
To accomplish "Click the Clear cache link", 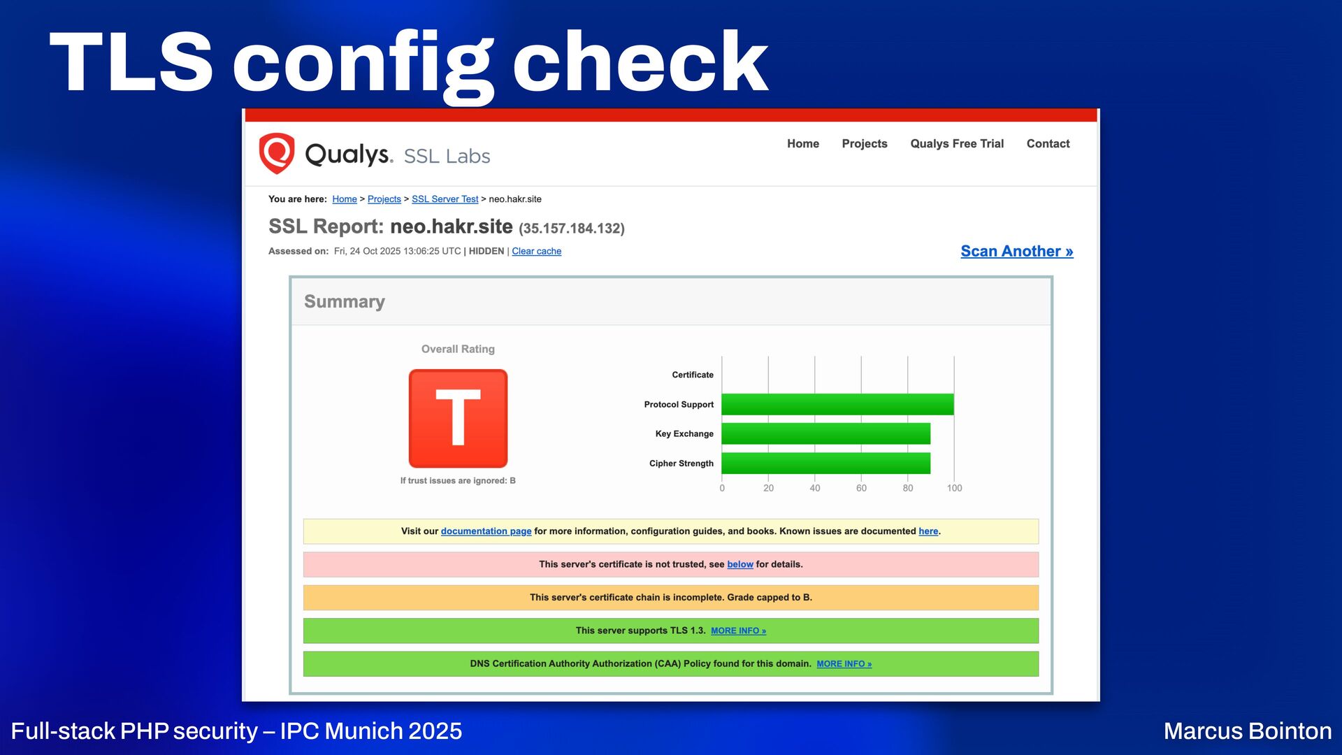I will coord(536,251).
